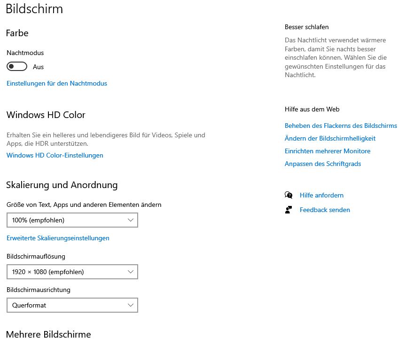406x339 pixels.
Task: Click the Hilfe anfordern text link
Action: 321,195
